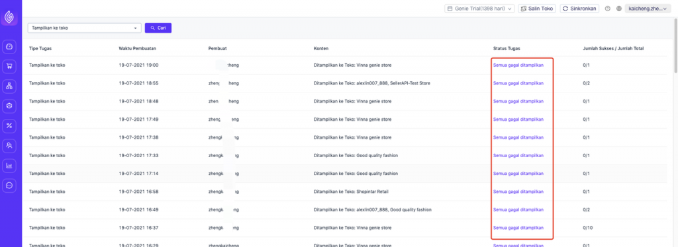The width and height of the screenshot is (678, 247).
Task: Open the chat bubble icon in sidebar
Action: pos(9,185)
